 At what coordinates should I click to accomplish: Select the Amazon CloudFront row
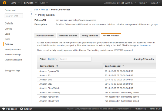[97, 101]
